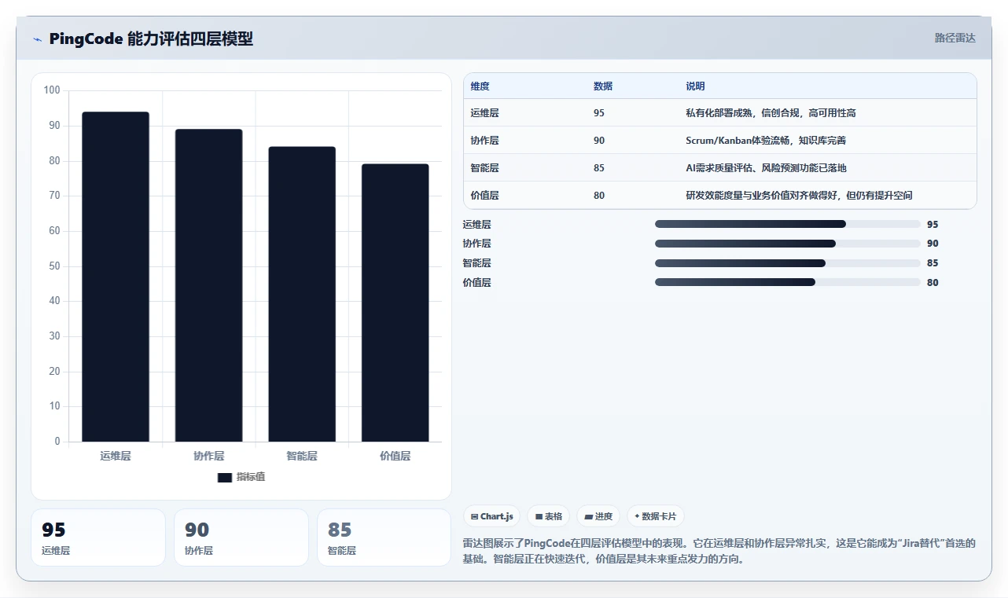
Task: Click table value 85
Action: [599, 168]
